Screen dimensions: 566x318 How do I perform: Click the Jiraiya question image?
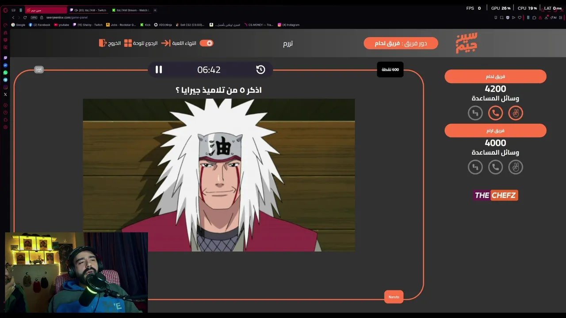click(x=219, y=175)
